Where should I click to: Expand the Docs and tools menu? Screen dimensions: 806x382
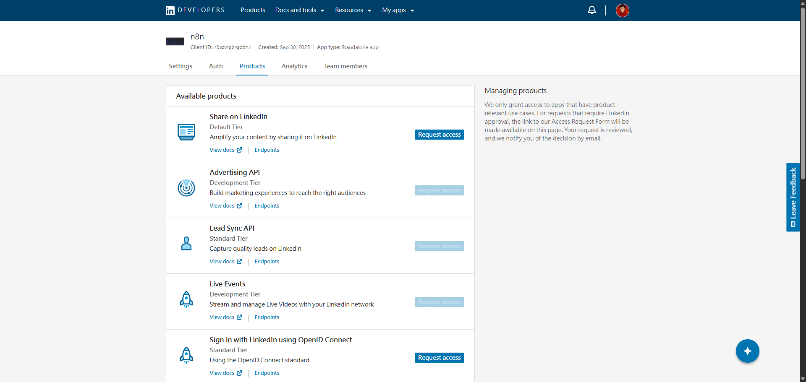pos(299,10)
